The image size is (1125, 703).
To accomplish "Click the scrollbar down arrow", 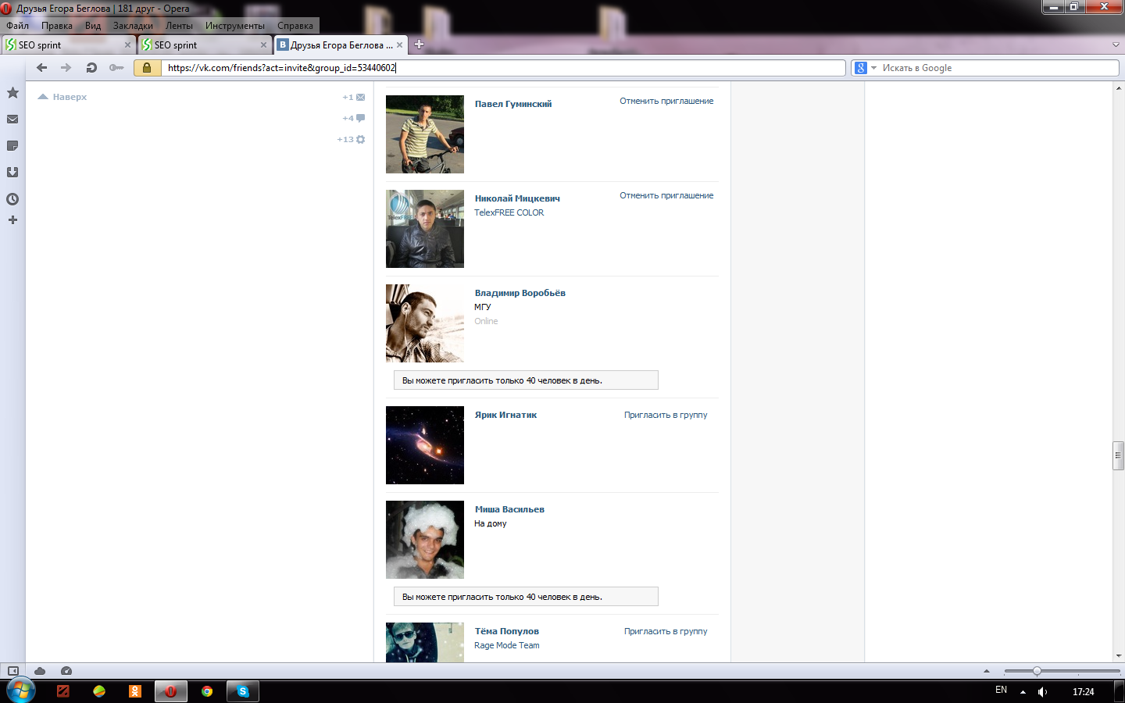I will [1119, 656].
